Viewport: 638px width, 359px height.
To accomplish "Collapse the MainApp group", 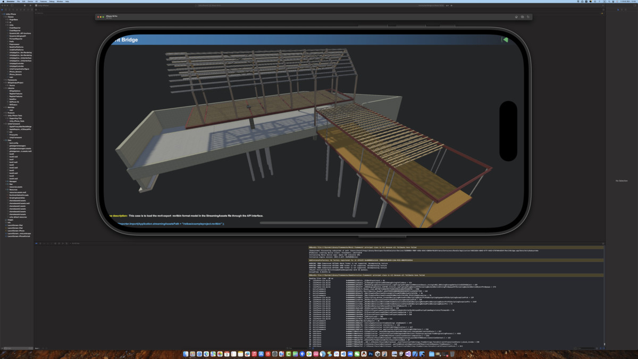I will click(4, 107).
